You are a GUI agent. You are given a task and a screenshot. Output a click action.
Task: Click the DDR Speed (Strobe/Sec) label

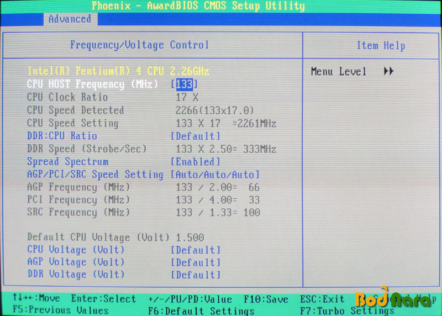pos(87,149)
